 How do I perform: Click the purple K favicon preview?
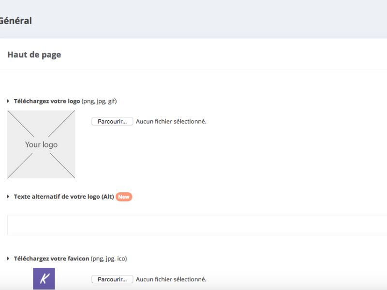44,279
